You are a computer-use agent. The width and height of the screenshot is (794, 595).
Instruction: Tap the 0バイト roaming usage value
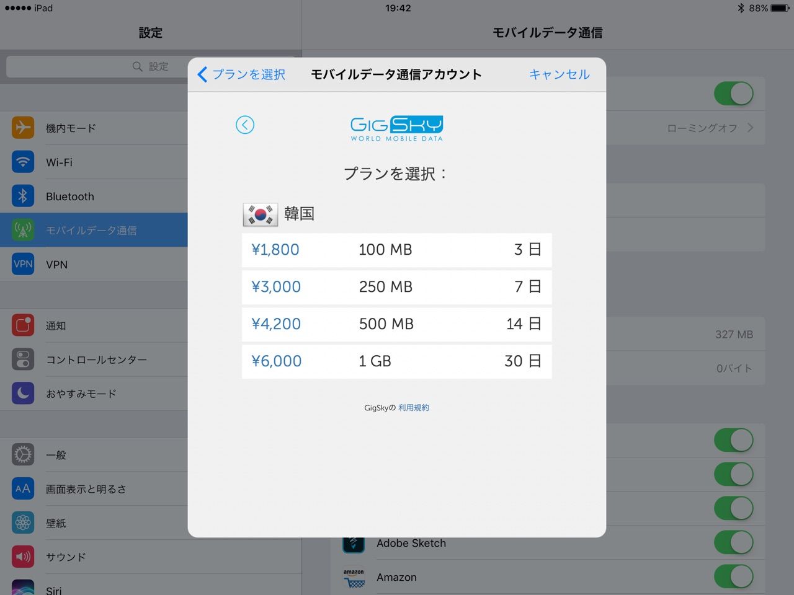pos(734,368)
